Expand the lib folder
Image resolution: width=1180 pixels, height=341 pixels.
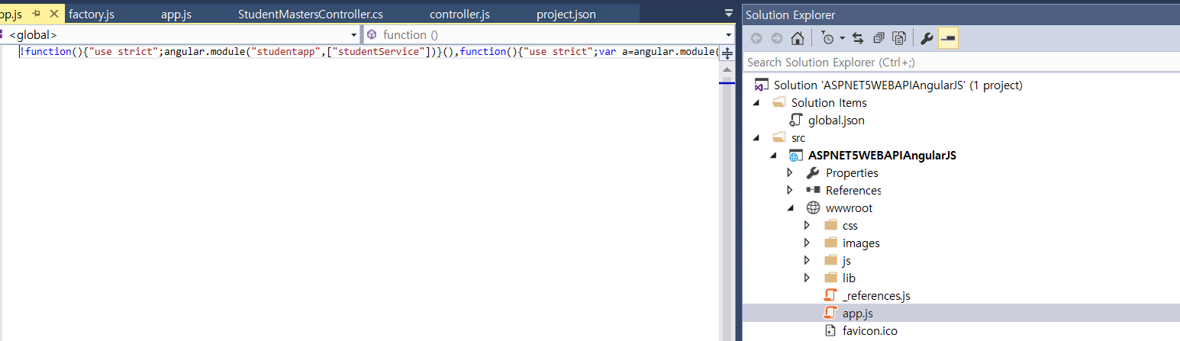[x=808, y=278]
